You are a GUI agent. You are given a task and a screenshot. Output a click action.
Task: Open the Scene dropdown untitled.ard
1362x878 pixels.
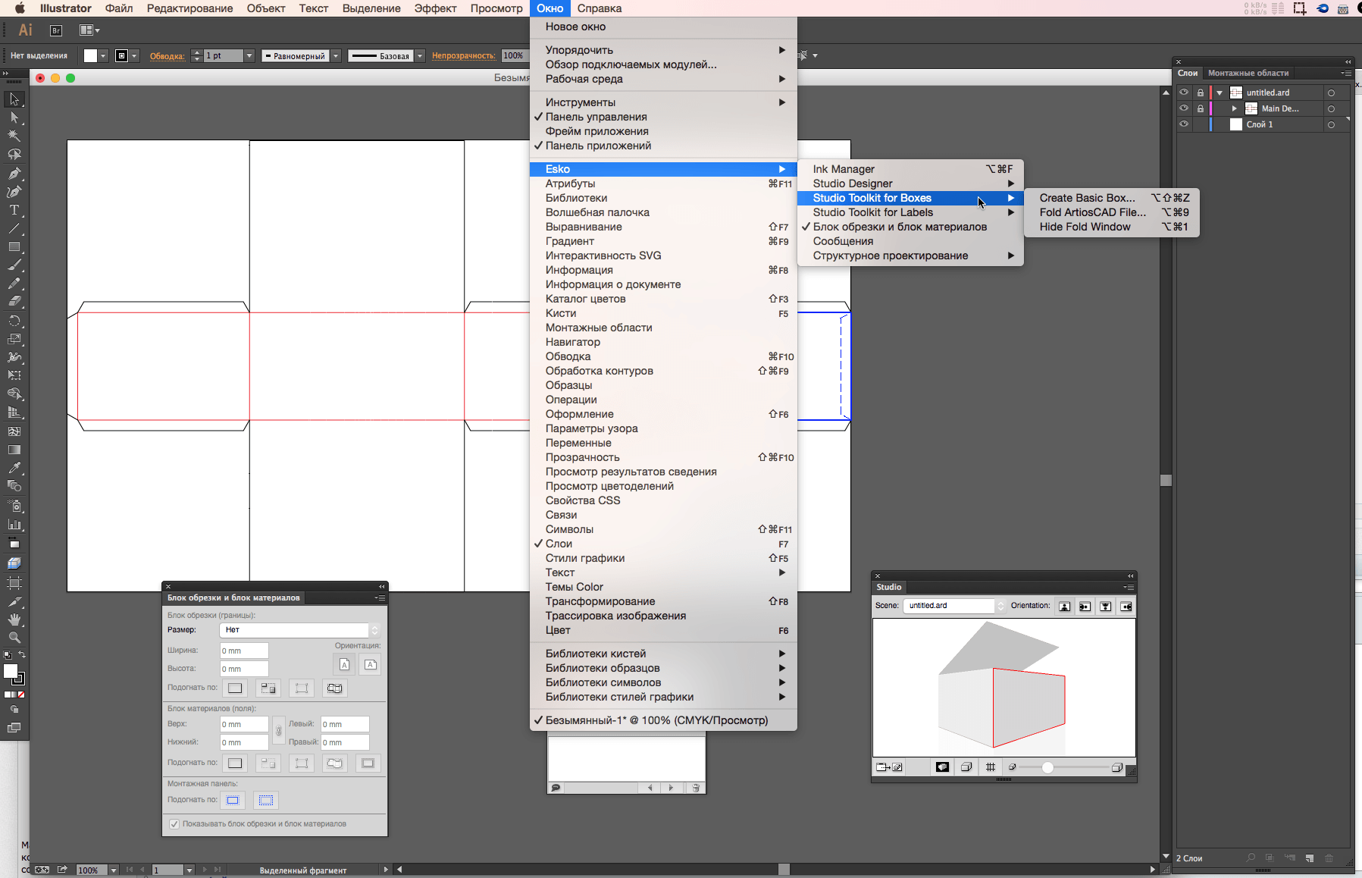pyautogui.click(x=954, y=606)
